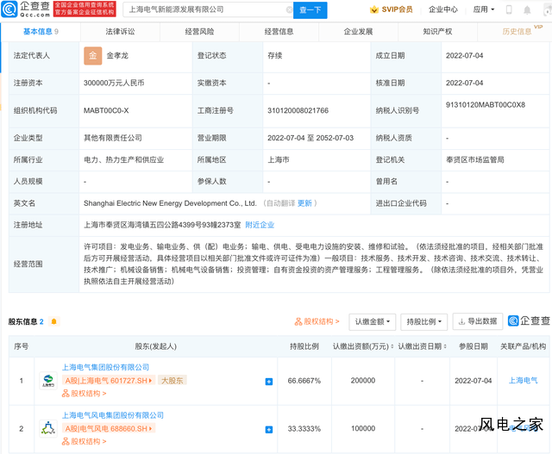Image resolution: width=552 pixels, height=454 pixels.
Task: Click stock tag A股|电气风电 688660.SH
Action: (109, 429)
